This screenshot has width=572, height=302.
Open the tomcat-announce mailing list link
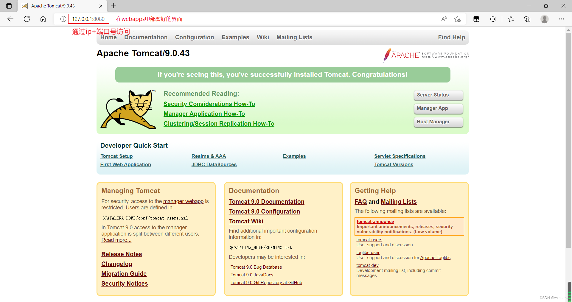(375, 222)
